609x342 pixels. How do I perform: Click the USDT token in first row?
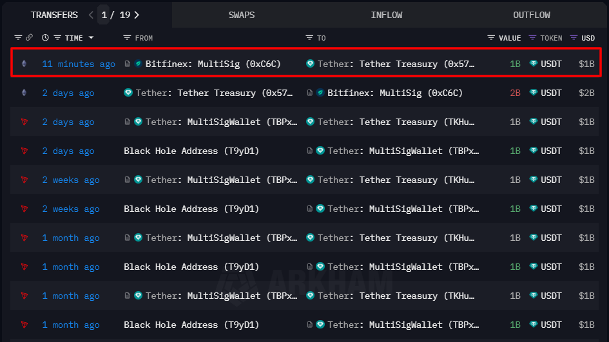click(x=551, y=64)
